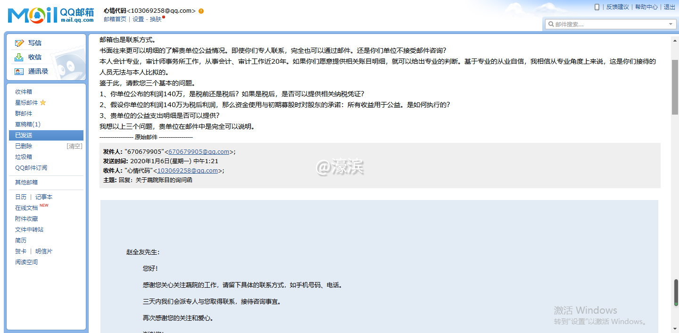Screen dimensions: 679x333
Task: Click the yellow warning icon beside the account address
Action: 201,10
